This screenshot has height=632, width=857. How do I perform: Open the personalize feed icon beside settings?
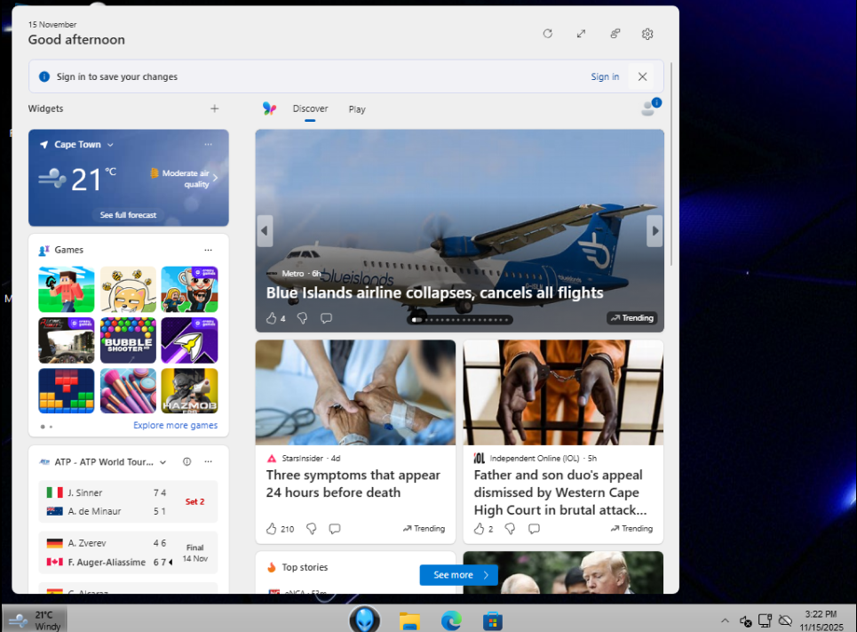coord(615,34)
